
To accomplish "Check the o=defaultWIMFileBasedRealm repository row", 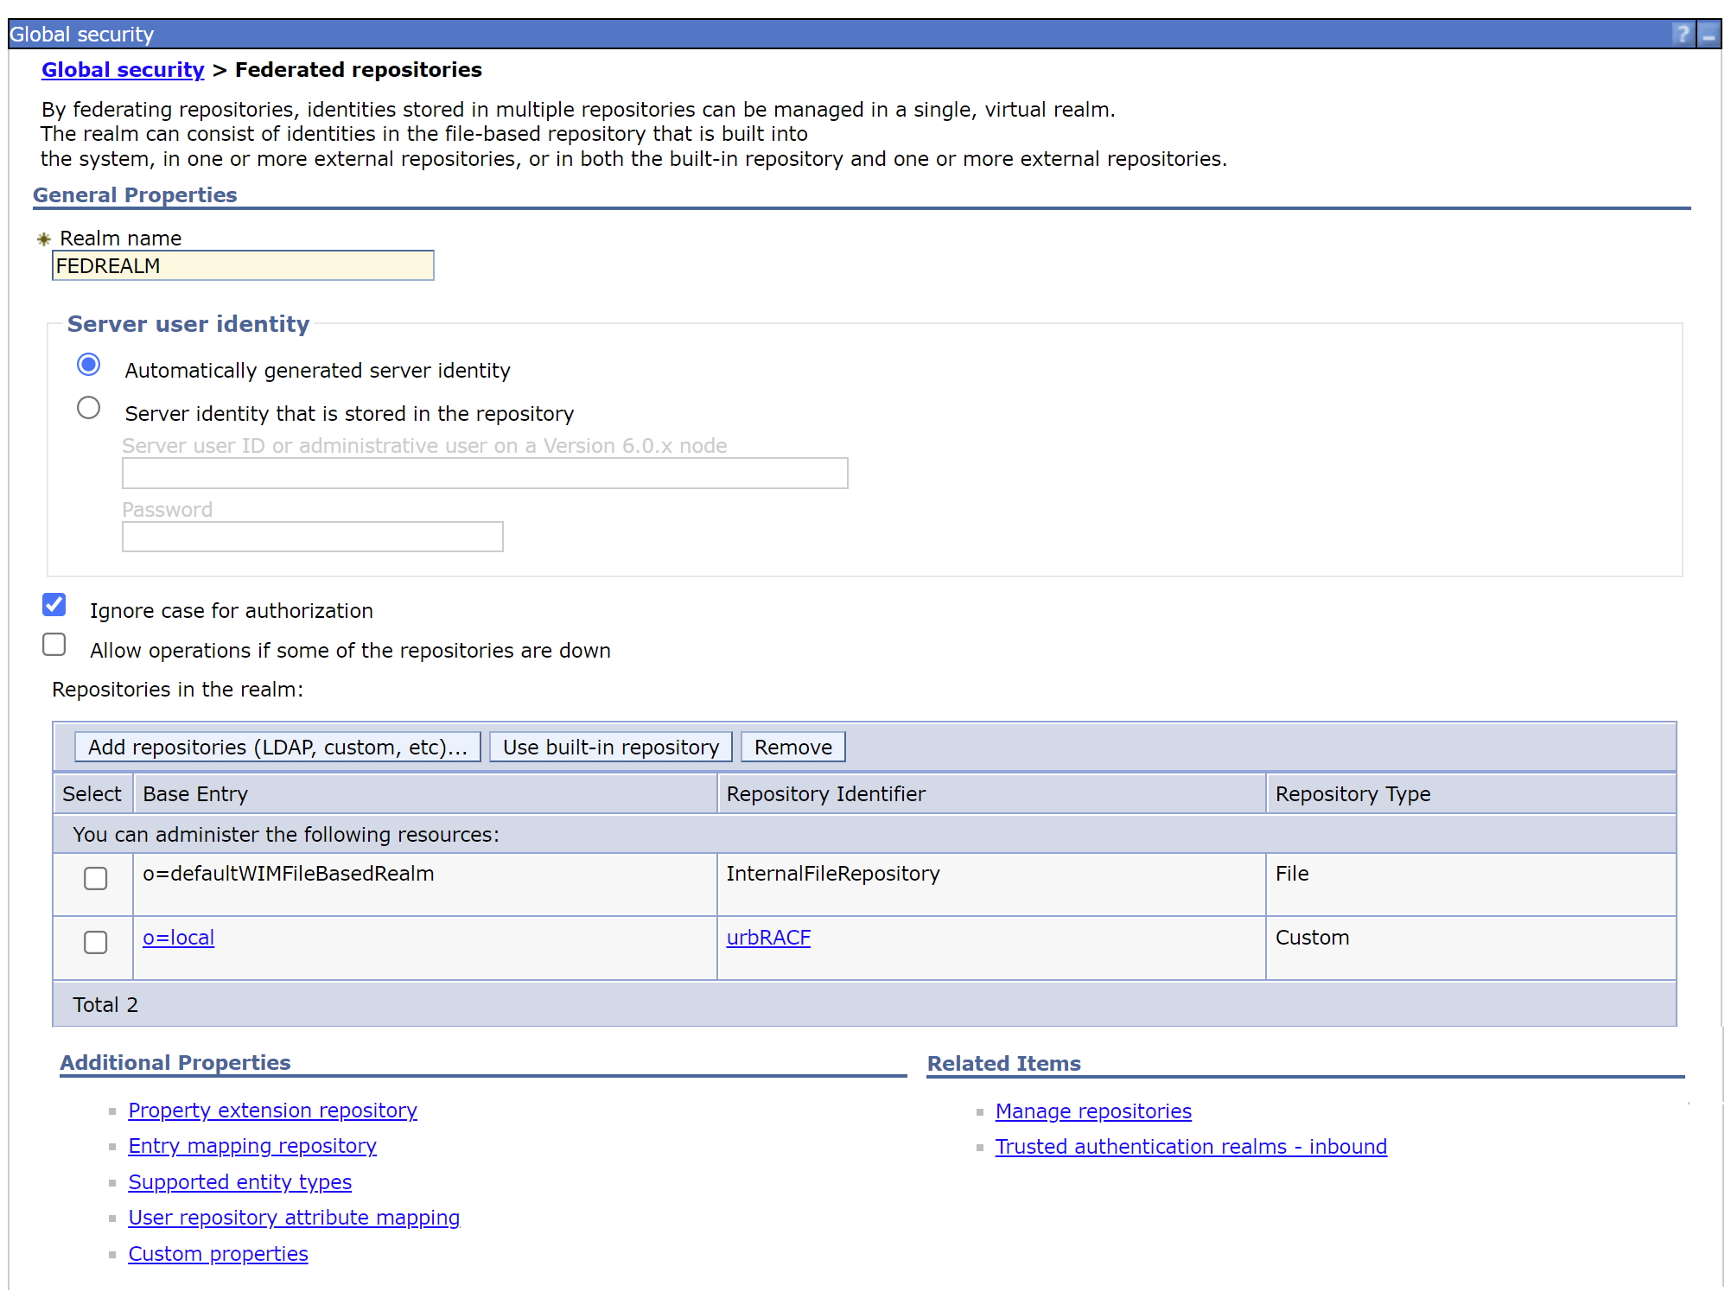I will click(95, 878).
